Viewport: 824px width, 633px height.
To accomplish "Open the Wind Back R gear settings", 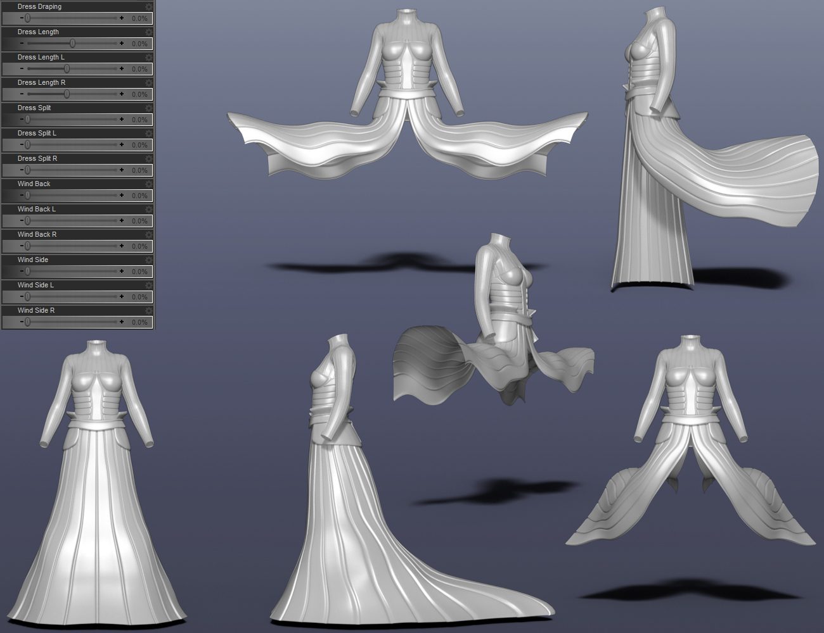I will pos(148,234).
